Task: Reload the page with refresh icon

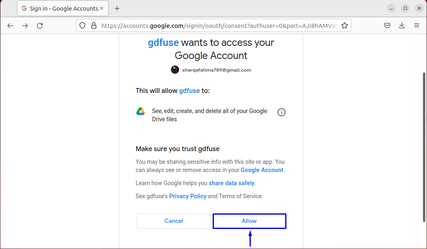Action: tap(40, 25)
